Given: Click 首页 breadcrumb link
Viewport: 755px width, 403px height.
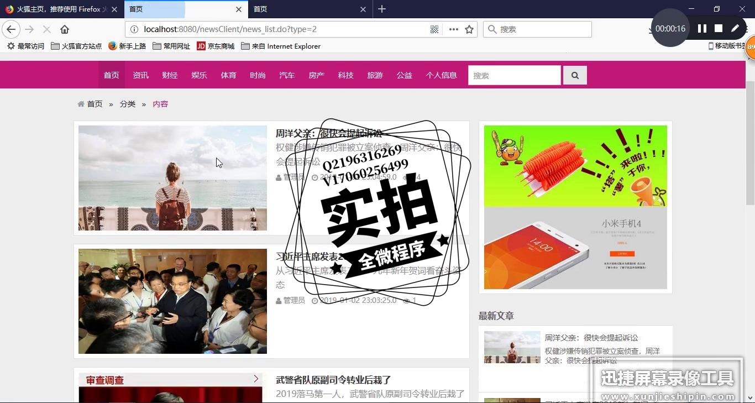Looking at the screenshot, I should point(95,104).
